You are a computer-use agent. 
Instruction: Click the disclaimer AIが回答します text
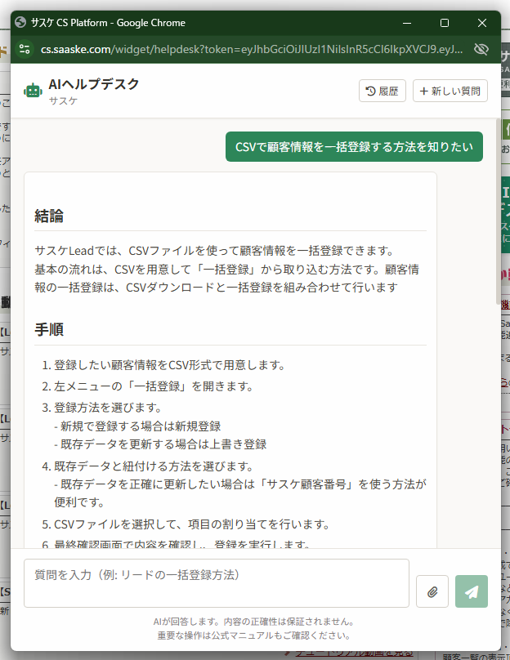[254, 622]
